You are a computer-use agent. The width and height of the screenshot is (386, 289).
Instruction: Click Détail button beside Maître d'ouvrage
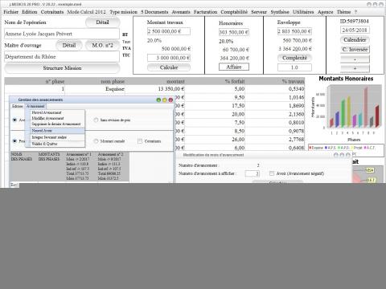pyautogui.click(x=69, y=45)
